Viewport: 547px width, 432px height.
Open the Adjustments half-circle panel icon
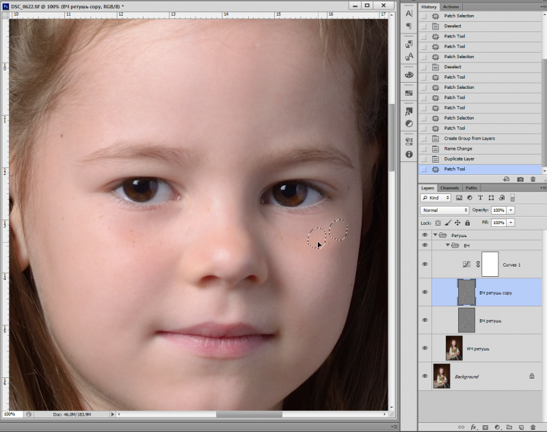coord(409,124)
